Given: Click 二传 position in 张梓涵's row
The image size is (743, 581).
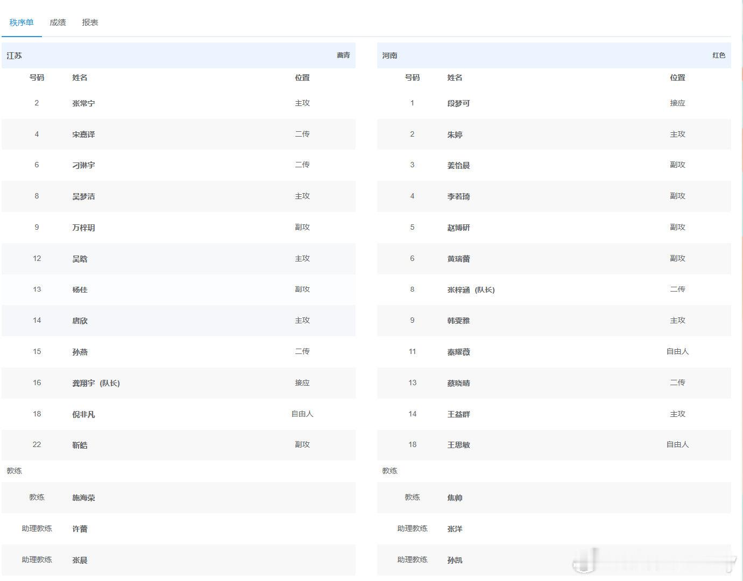Looking at the screenshot, I should [x=677, y=289].
